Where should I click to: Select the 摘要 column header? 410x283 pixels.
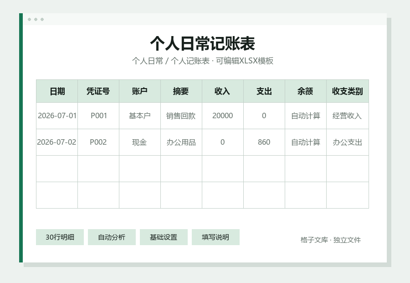point(181,91)
